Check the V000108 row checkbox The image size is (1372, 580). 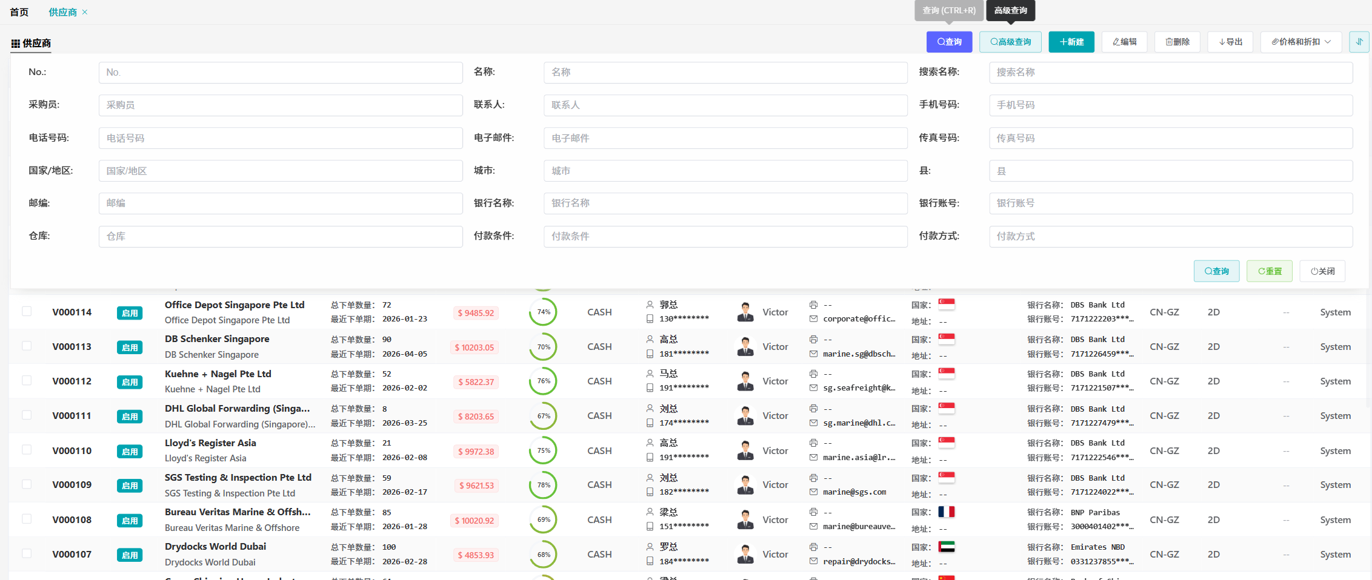tap(27, 519)
